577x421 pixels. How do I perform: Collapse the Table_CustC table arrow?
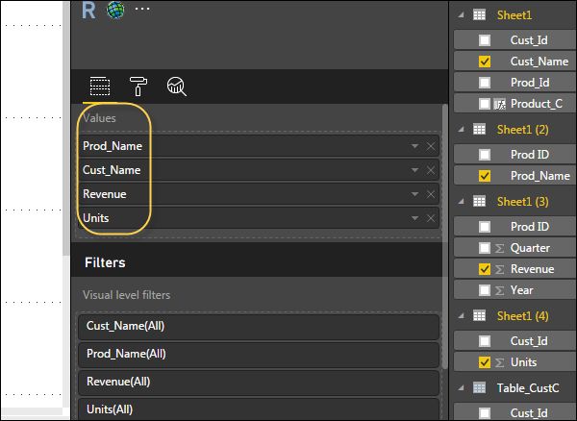462,388
